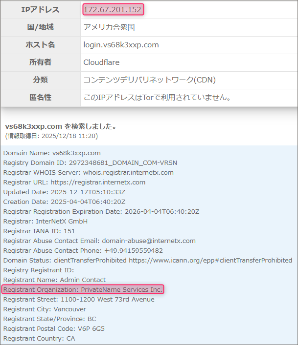This screenshot has width=298, height=345.
Task: Click the IPアドレス row header
Action: tap(41, 10)
